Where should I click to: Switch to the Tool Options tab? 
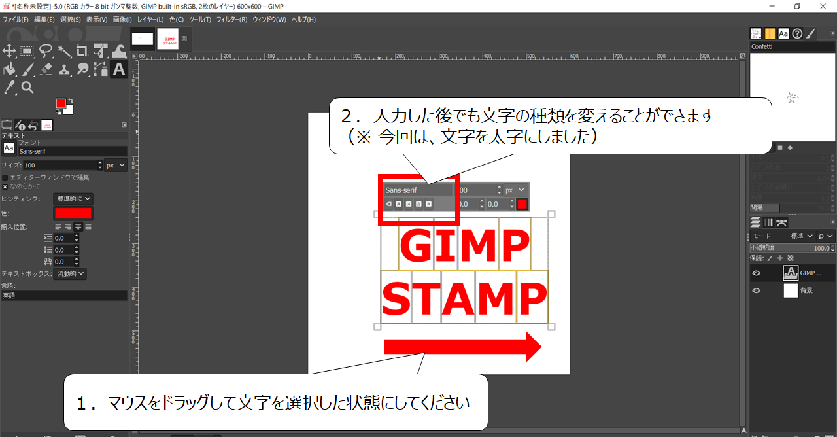click(7, 125)
